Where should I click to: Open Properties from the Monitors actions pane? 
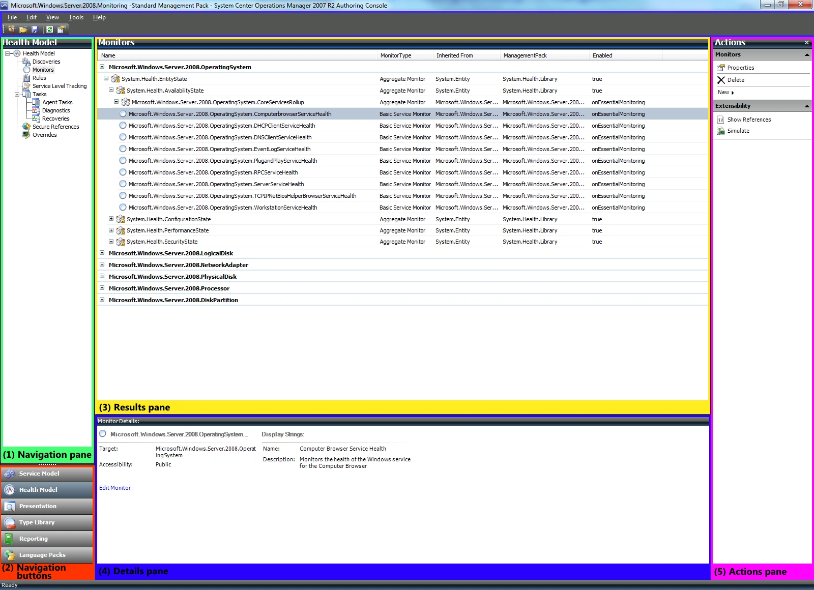tap(741, 67)
